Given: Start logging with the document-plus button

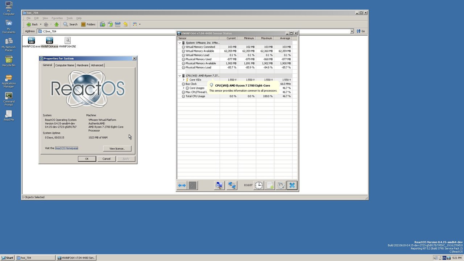Looking at the screenshot, I should click(x=270, y=185).
